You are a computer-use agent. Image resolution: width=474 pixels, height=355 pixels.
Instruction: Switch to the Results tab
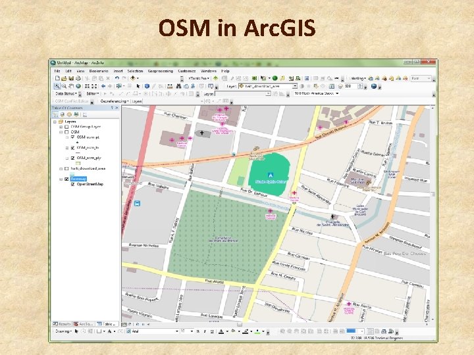tap(62, 324)
